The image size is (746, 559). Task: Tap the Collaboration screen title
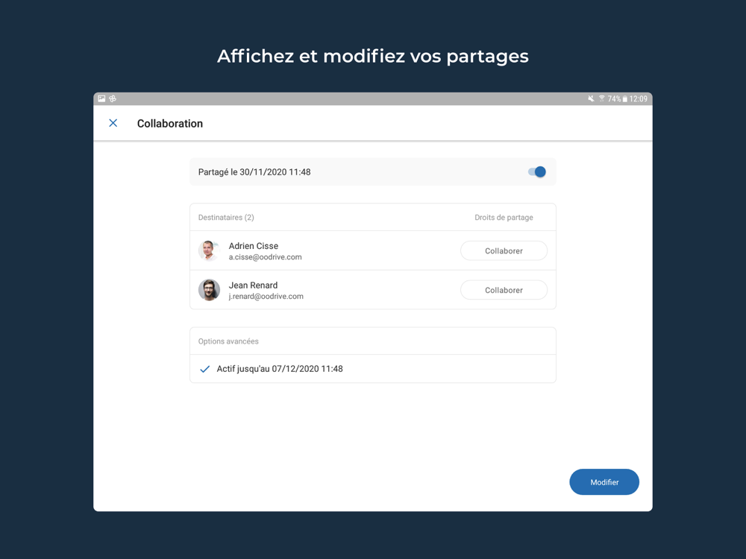coord(170,124)
